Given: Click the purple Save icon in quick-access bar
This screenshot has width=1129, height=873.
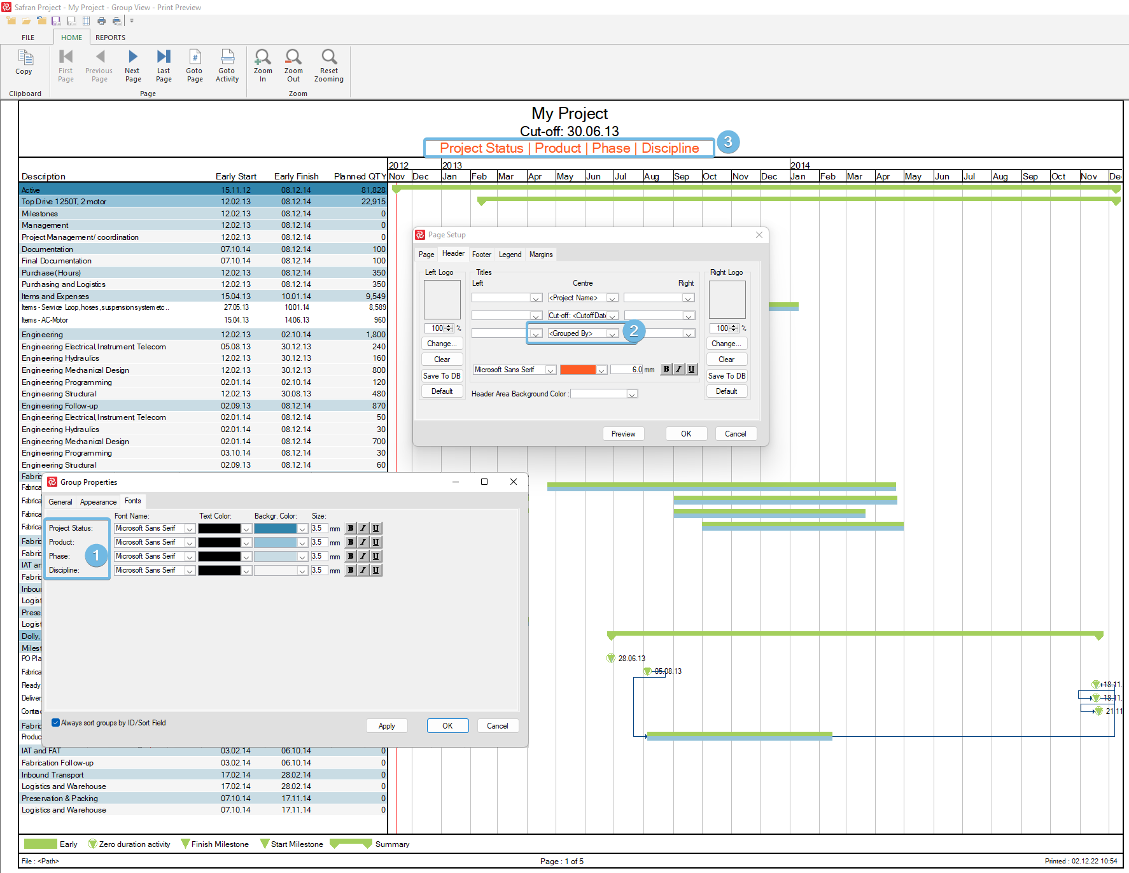Looking at the screenshot, I should (56, 21).
